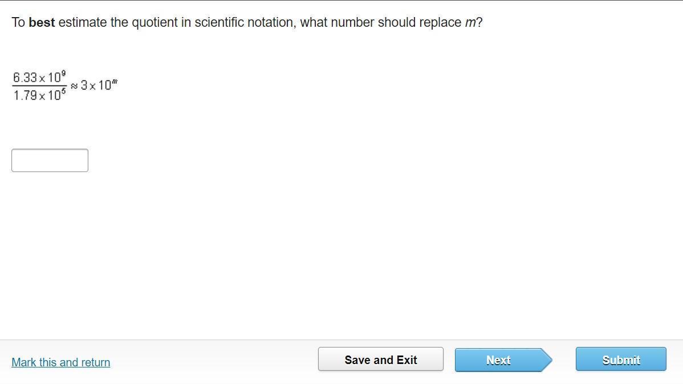683x384 pixels.
Task: Click the word "quotient" in the prompt
Action: pyautogui.click(x=155, y=23)
